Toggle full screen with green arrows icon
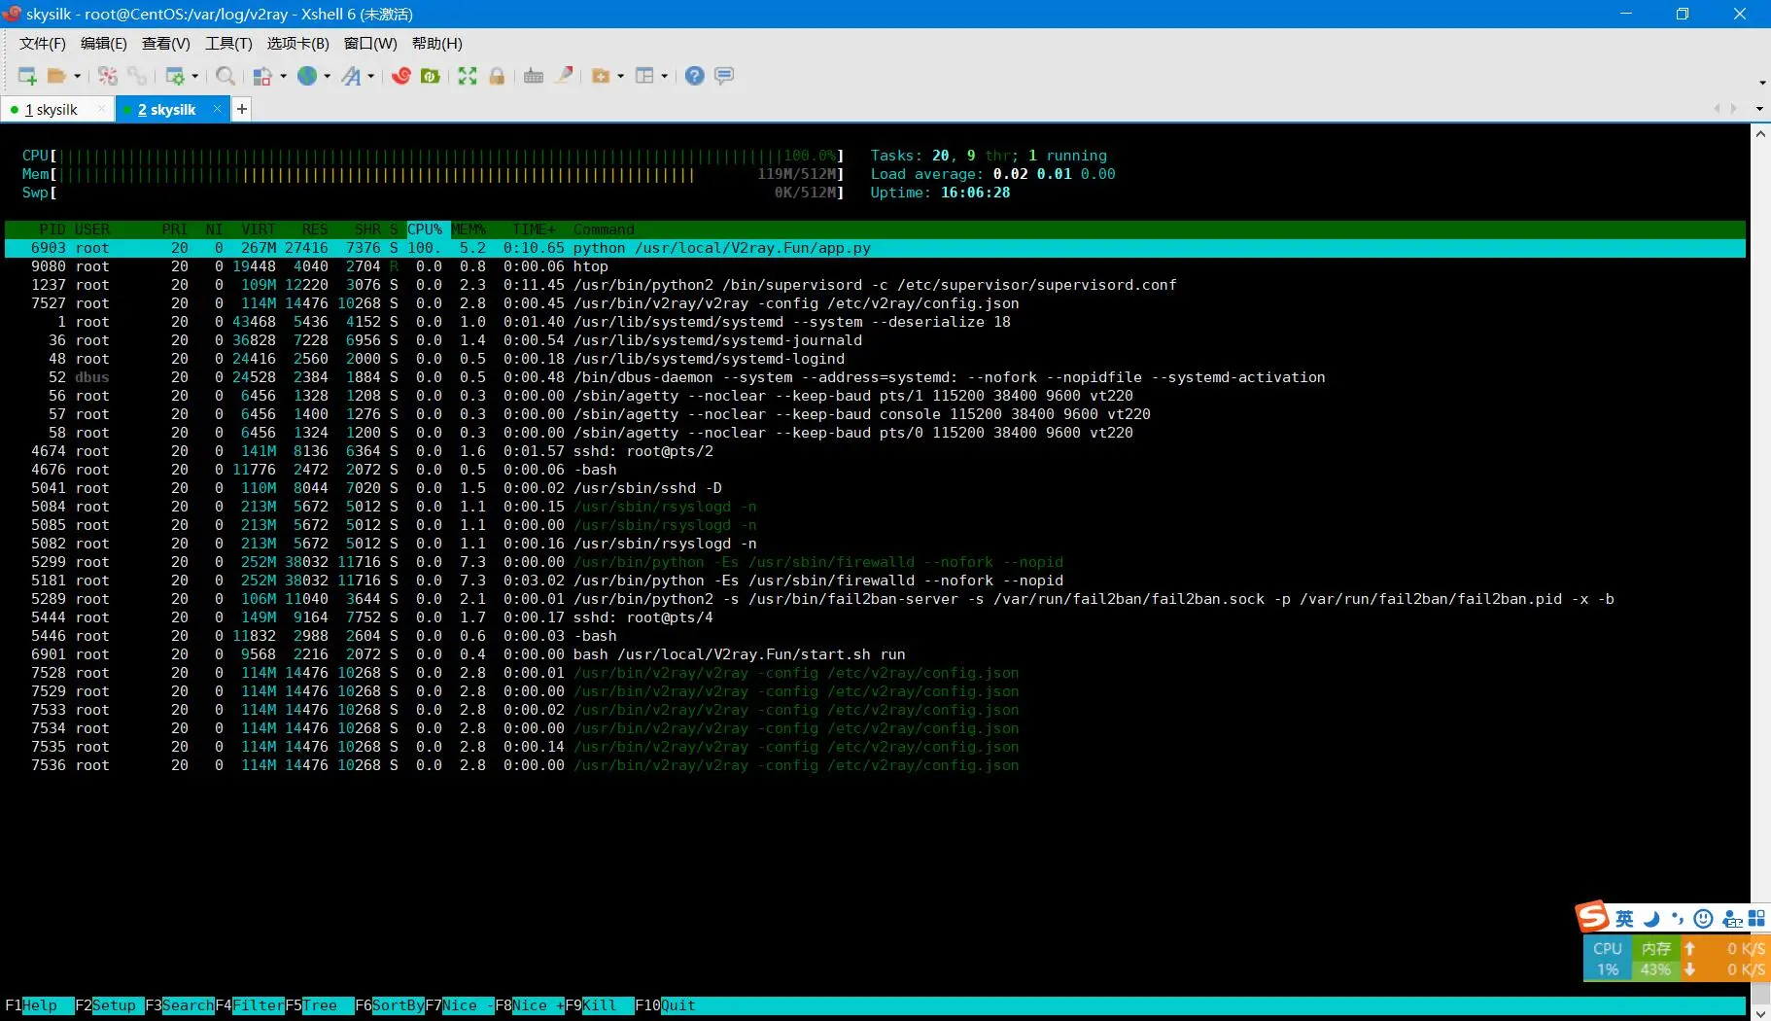This screenshot has width=1771, height=1021. point(468,76)
